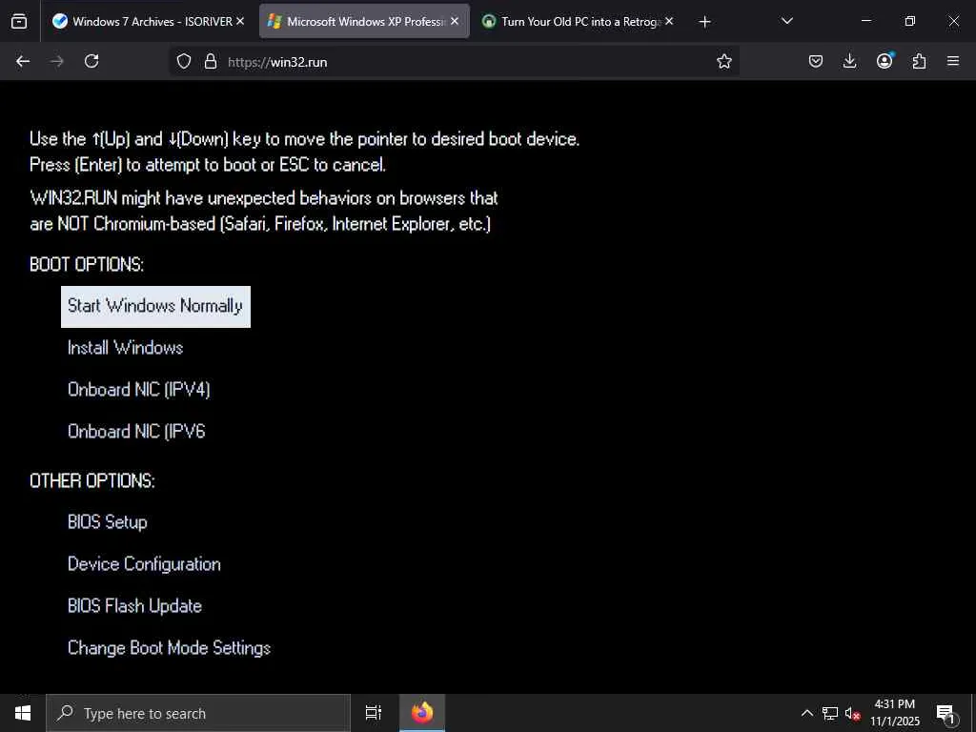
Task: Switch to the Turn Your Old PC into a Retrogaming tab
Action: [x=579, y=21]
